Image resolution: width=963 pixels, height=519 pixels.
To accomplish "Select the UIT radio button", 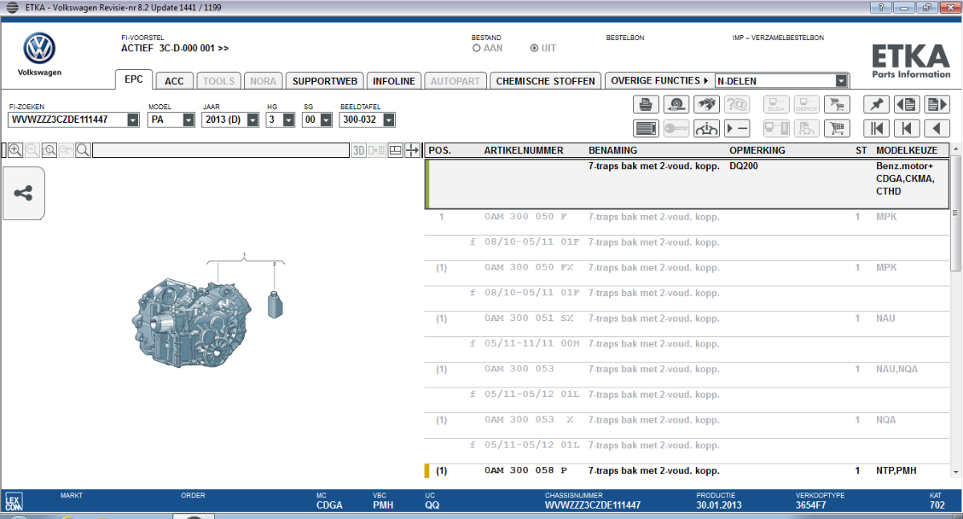I will (x=534, y=48).
